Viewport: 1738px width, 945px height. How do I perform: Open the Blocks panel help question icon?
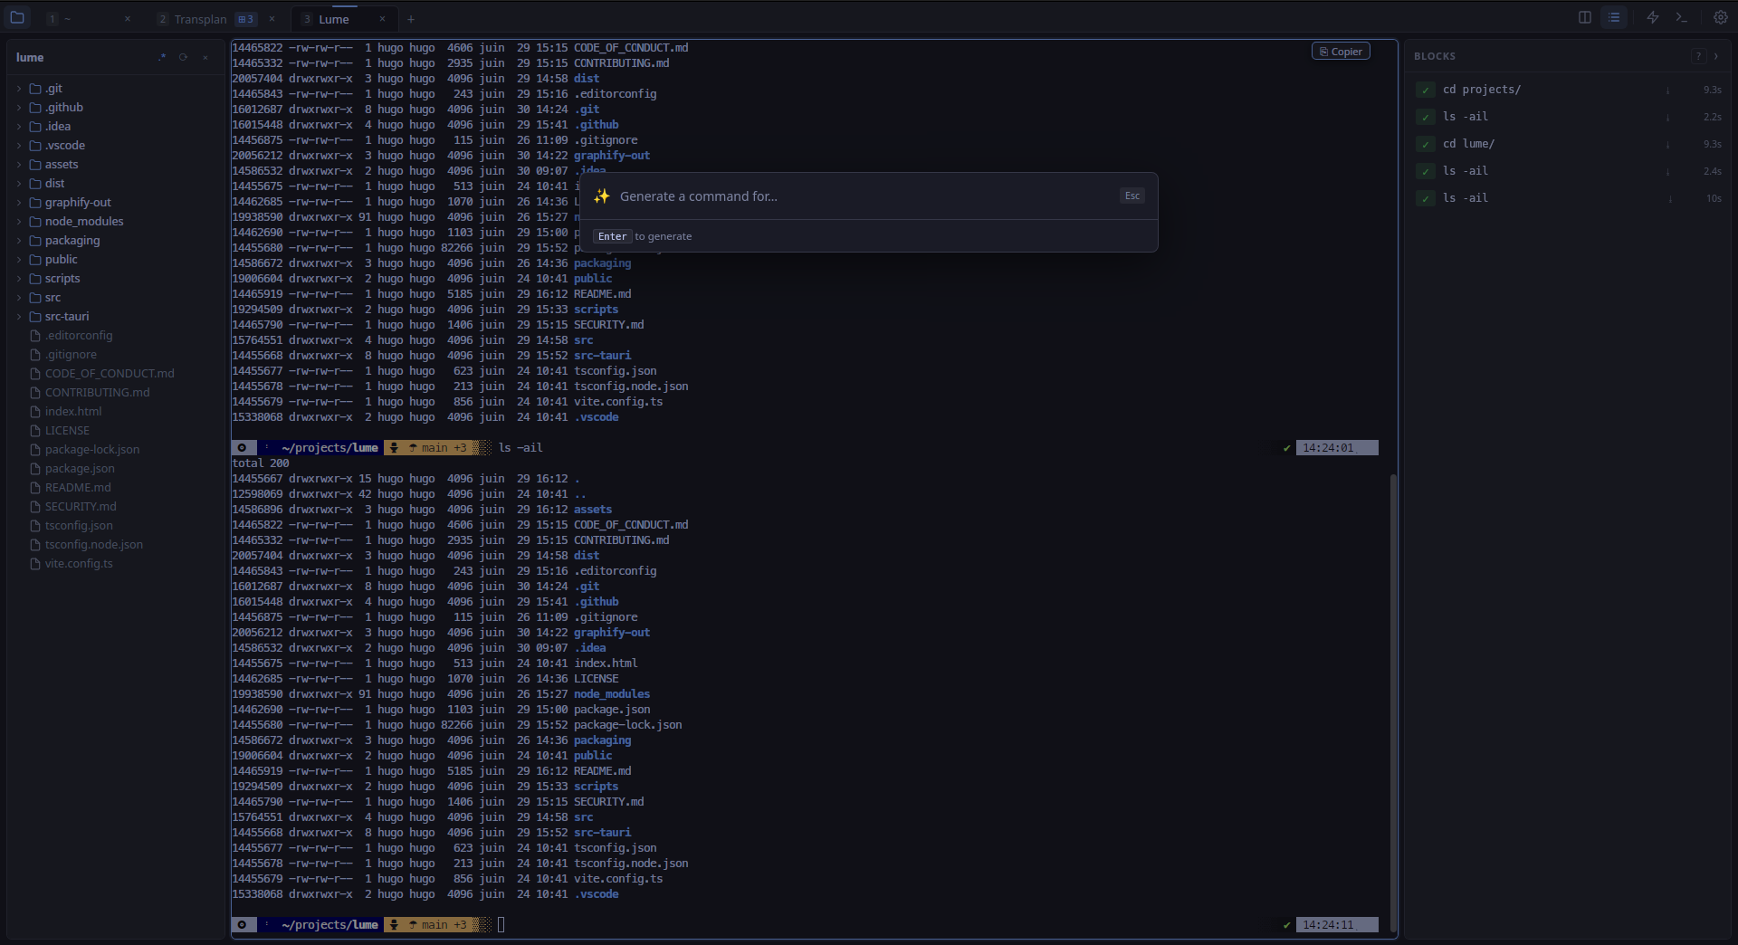1698,56
